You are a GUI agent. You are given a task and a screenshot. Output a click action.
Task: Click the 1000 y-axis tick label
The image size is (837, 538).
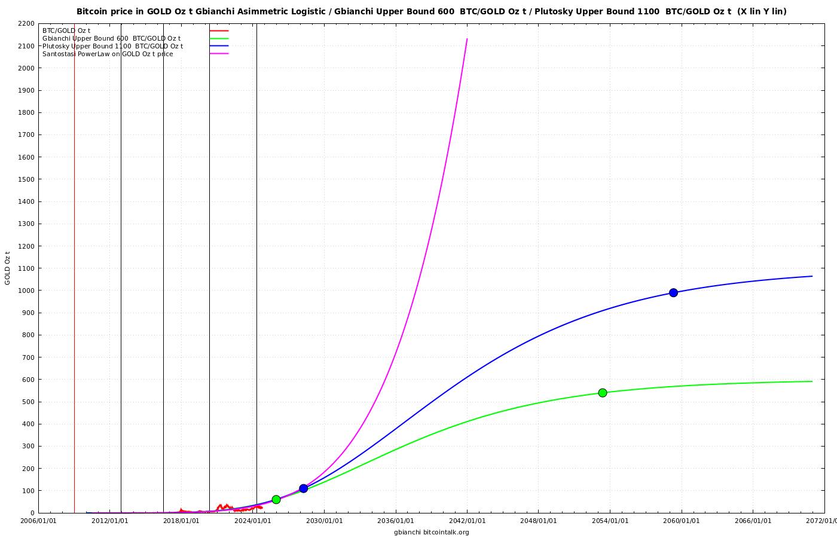pyautogui.click(x=26, y=291)
